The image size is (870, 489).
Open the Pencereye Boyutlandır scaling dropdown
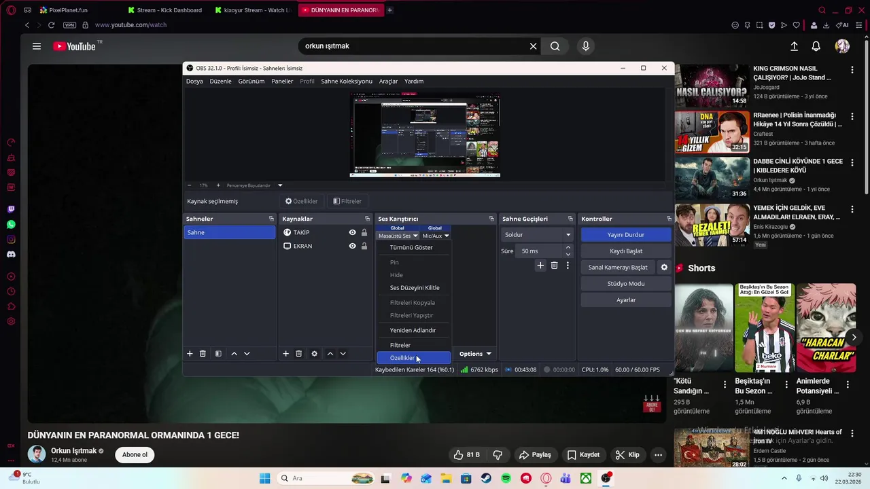254,185
